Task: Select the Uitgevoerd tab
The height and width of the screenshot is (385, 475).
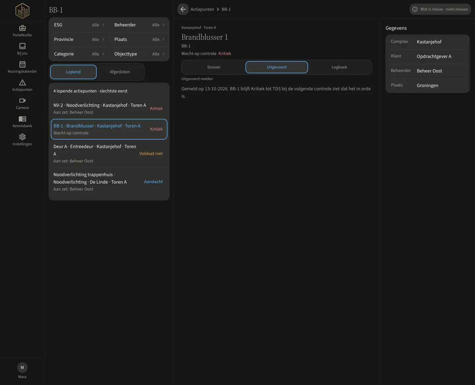Action: pos(277,67)
